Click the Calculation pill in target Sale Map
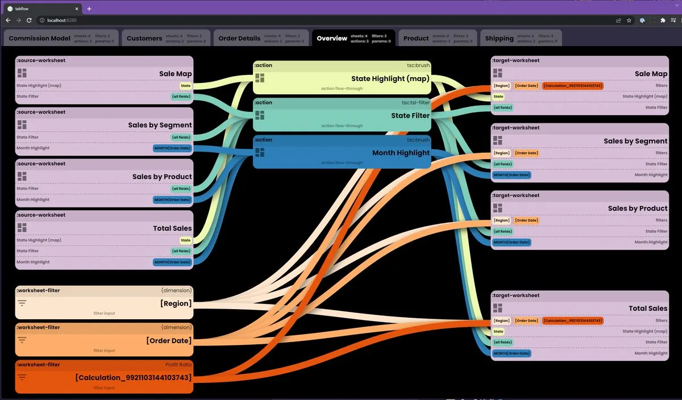The width and height of the screenshot is (682, 400). 572,86
